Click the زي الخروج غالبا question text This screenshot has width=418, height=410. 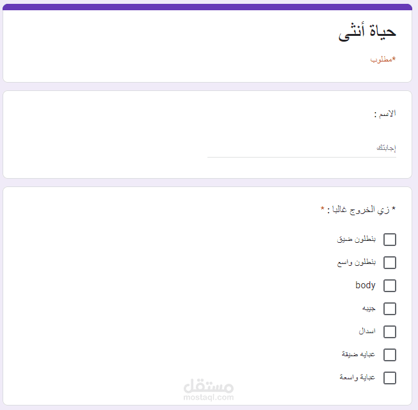pos(358,209)
